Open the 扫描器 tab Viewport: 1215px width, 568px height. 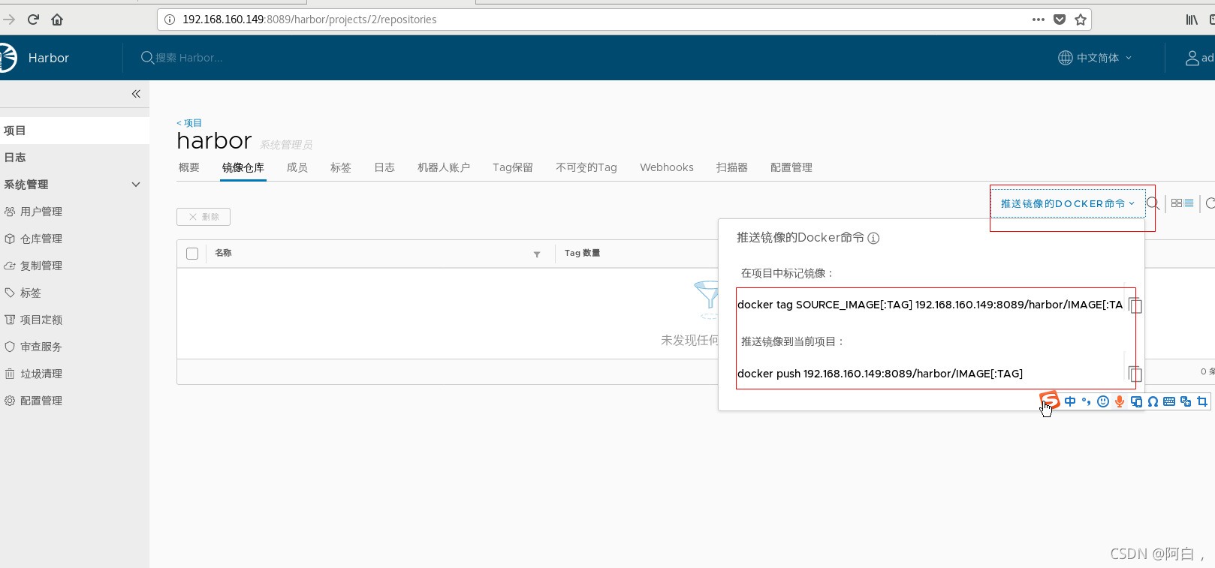tap(732, 167)
